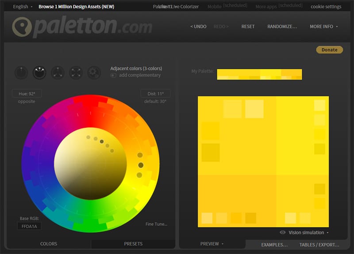This screenshot has height=254, width=354.
Task: Select the Monochromatic color scheme icon
Action: click(x=21, y=73)
